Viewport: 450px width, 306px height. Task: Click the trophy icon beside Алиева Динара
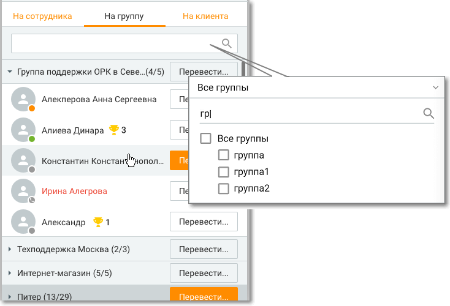click(x=114, y=130)
